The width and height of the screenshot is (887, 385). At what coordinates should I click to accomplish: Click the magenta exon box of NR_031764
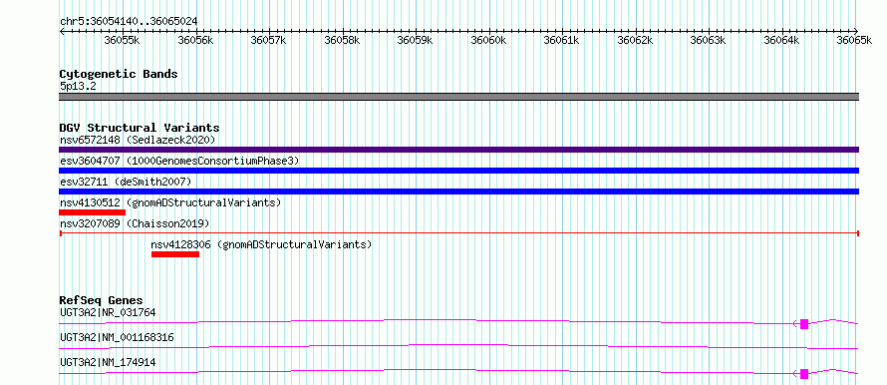coord(804,324)
